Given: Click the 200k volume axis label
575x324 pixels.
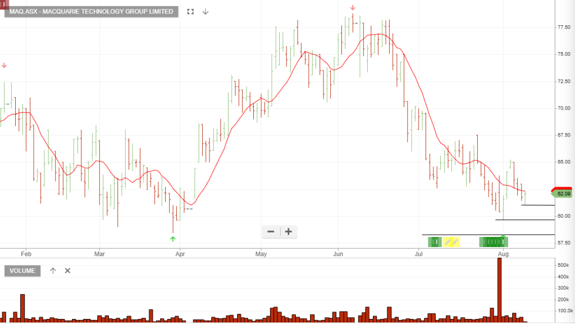Looking at the screenshot, I should point(563,299).
